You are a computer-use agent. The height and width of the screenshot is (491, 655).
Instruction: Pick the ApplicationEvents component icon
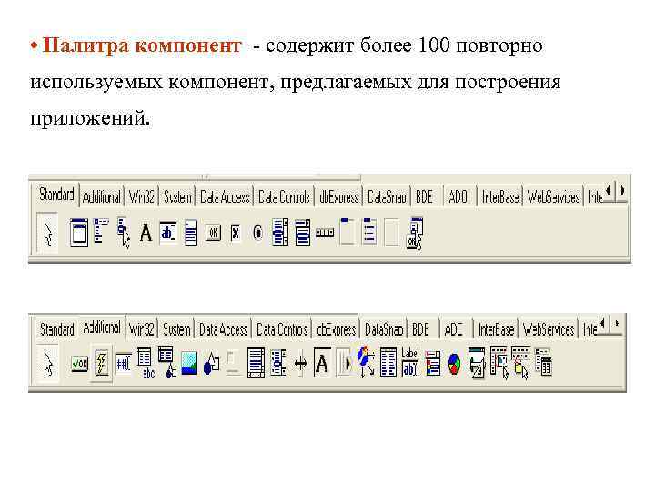(x=367, y=362)
